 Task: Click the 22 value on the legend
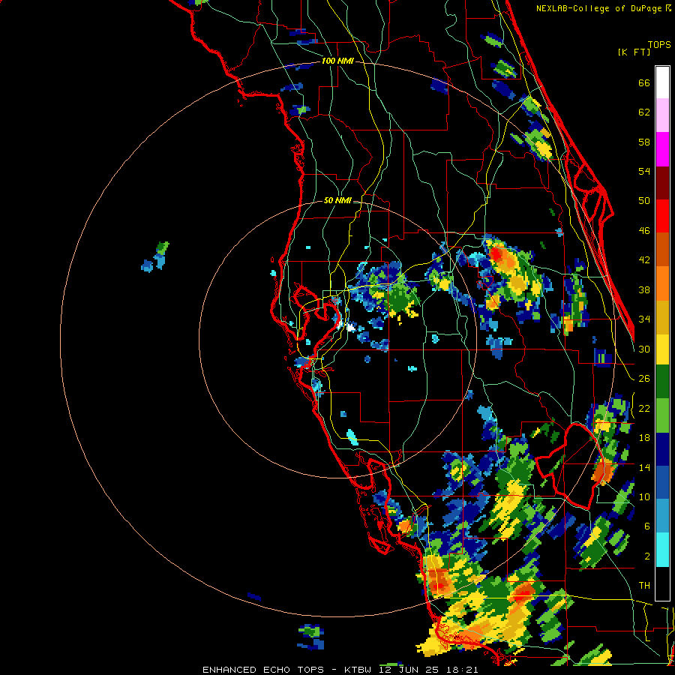pyautogui.click(x=644, y=408)
